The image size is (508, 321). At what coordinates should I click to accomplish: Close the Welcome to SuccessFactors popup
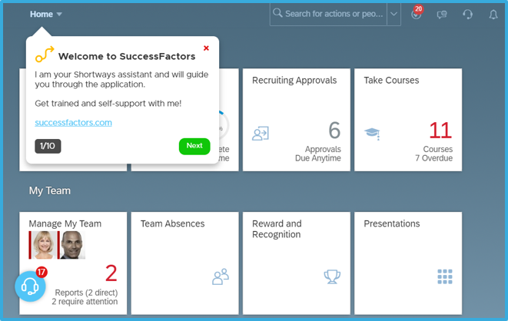click(x=206, y=48)
